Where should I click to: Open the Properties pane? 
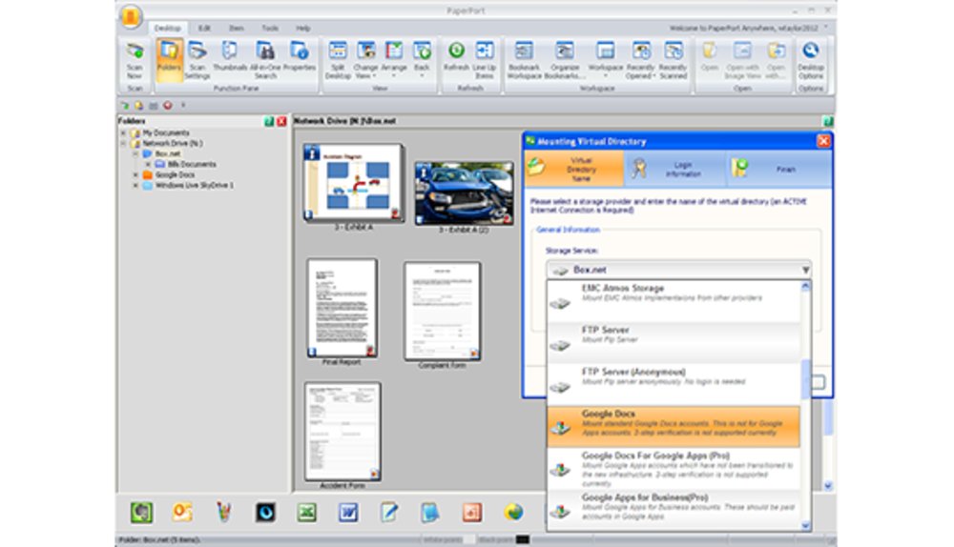tap(299, 56)
